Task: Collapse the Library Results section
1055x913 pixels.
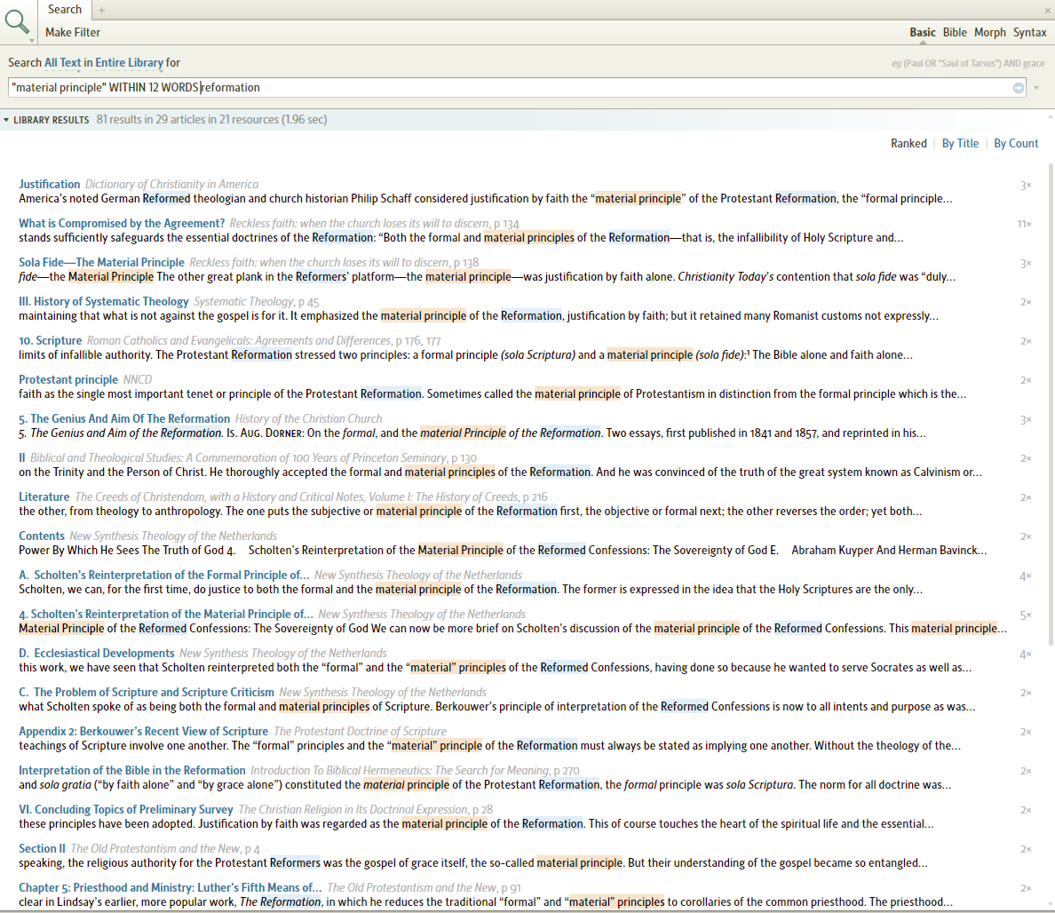Action: (6, 120)
